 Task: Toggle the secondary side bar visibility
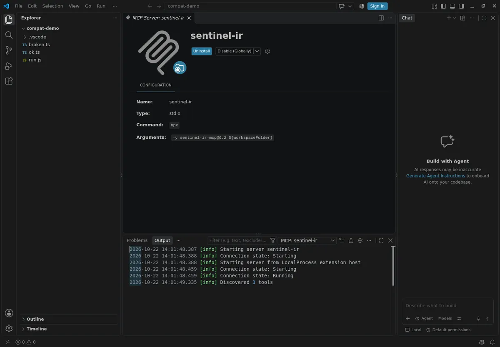(x=462, y=6)
